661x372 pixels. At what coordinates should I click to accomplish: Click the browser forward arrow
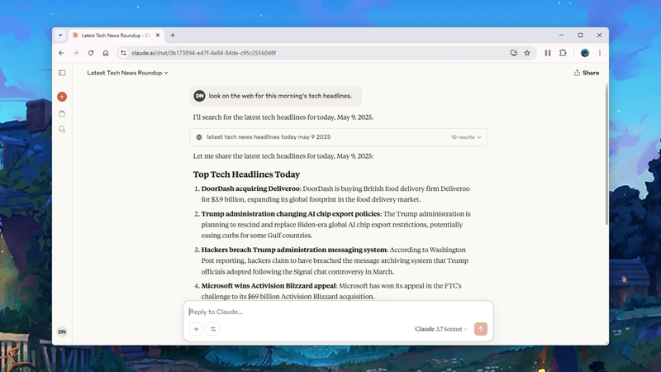point(76,53)
